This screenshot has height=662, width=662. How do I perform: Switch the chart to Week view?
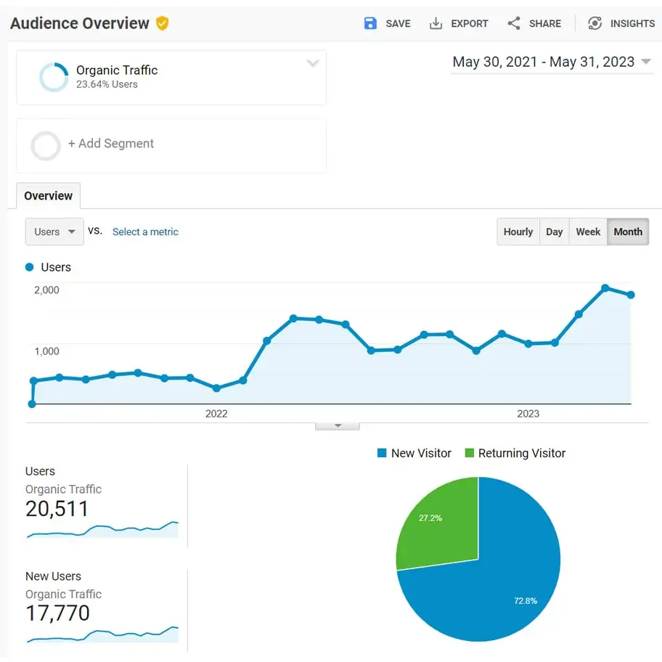point(588,231)
